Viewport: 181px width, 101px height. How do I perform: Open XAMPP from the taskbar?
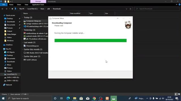(107, 98)
